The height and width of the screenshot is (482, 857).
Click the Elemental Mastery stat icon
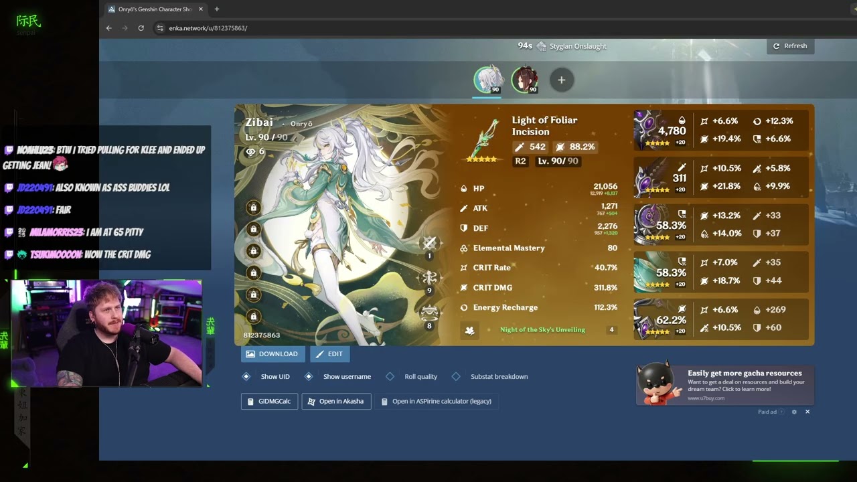pyautogui.click(x=463, y=248)
